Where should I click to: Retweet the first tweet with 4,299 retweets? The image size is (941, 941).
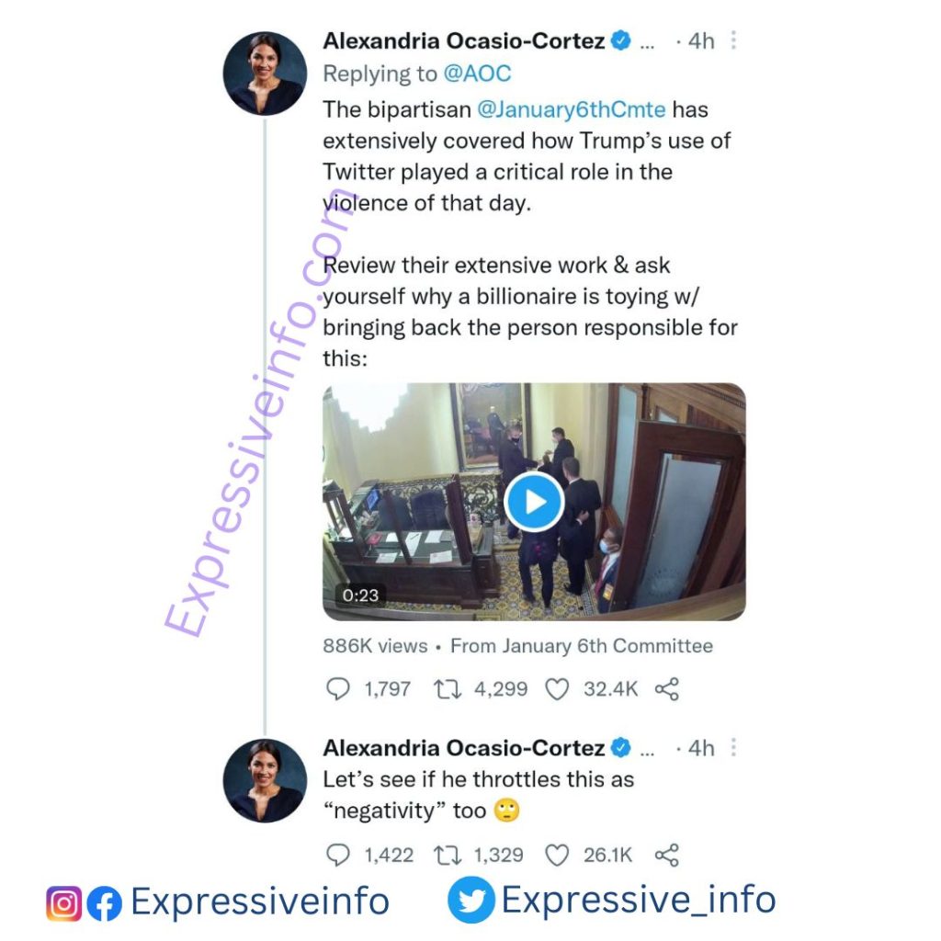tap(448, 689)
